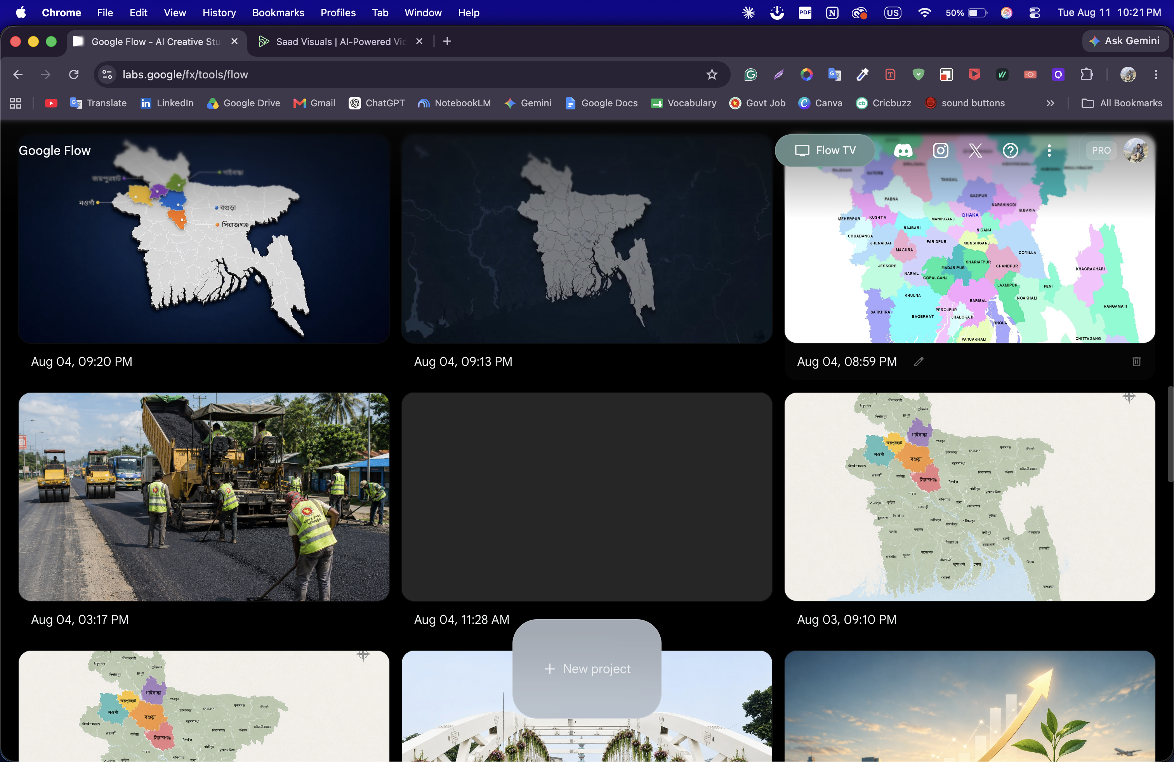Open the Google Drive bookmark
This screenshot has height=762, width=1174.
[x=244, y=103]
